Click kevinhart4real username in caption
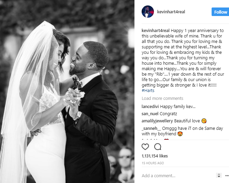The width and height of the screenshot is (229, 183). tap(156, 31)
